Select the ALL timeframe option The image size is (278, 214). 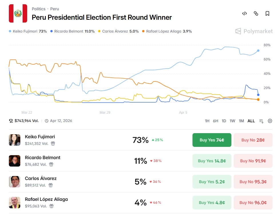[x=251, y=121]
